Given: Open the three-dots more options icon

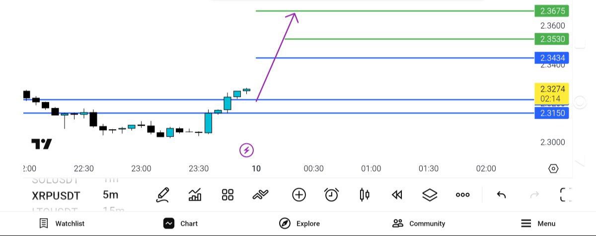Looking at the screenshot, I should pyautogui.click(x=462, y=195).
